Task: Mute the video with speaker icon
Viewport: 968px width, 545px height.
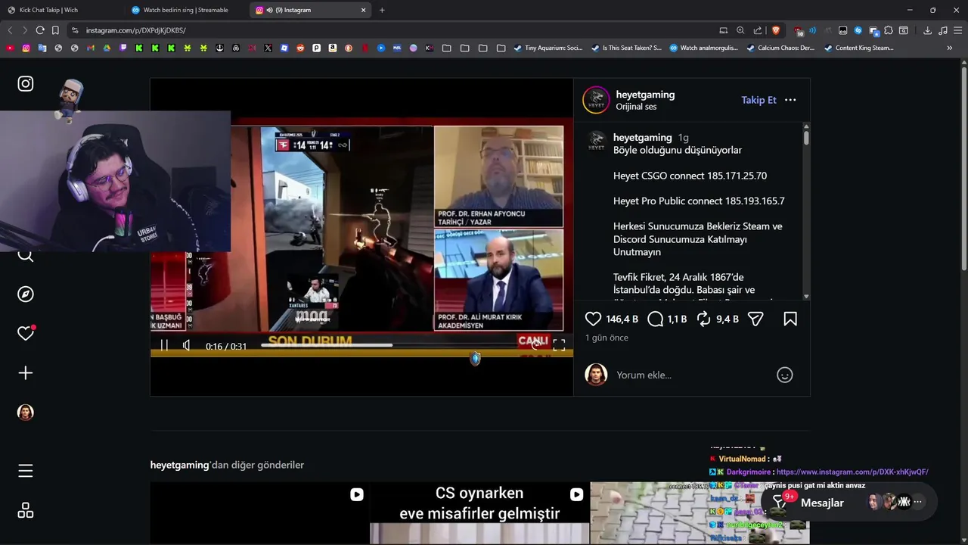Action: pyautogui.click(x=187, y=345)
